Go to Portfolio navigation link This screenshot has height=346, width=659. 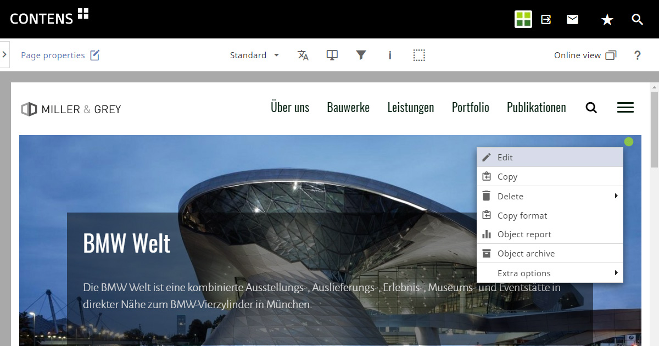coord(471,108)
